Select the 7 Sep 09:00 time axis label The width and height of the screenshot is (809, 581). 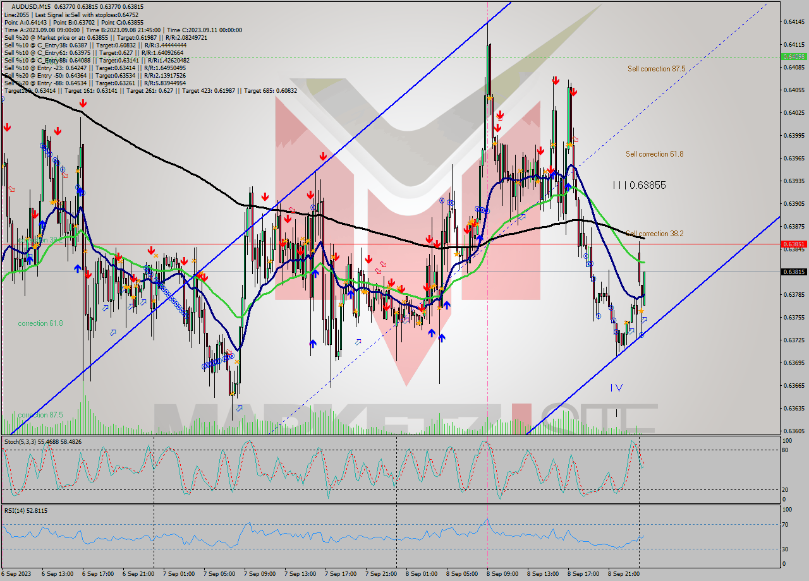[x=260, y=574]
